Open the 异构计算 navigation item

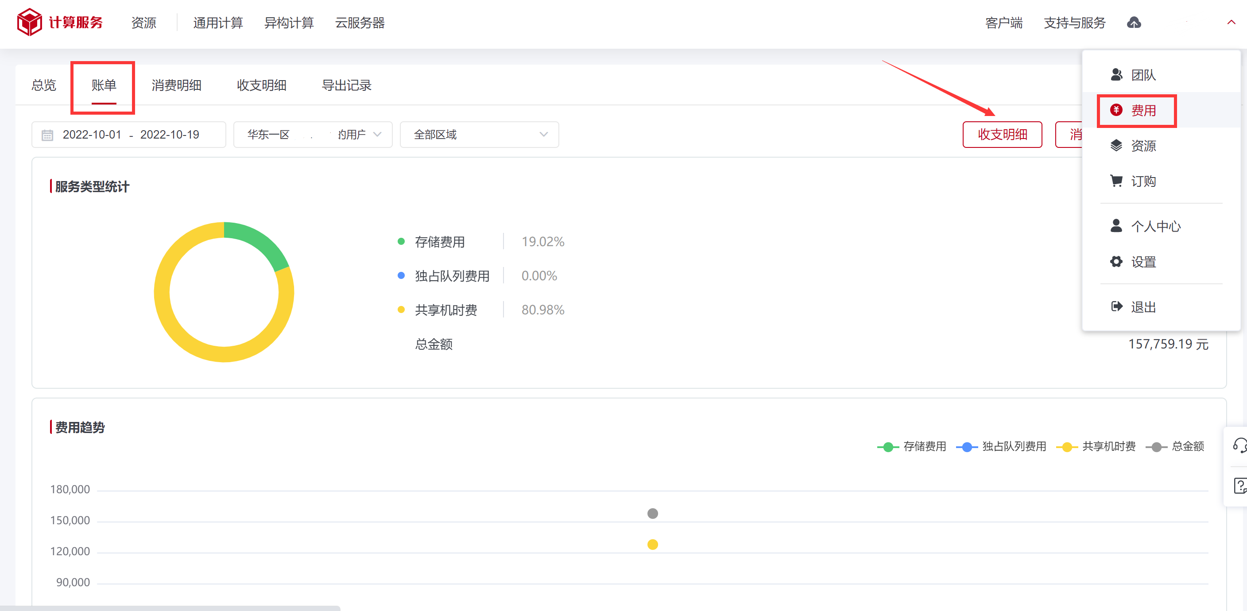(x=289, y=23)
